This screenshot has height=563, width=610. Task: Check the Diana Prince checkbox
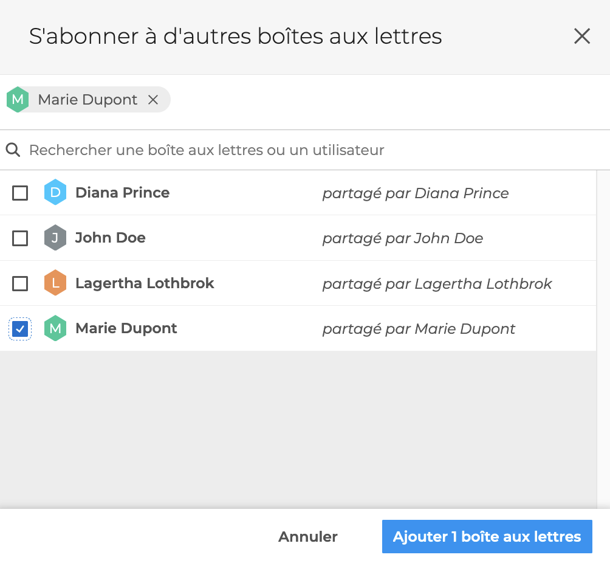coord(20,193)
